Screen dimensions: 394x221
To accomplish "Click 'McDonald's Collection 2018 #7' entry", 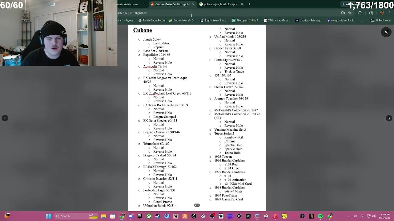I will (x=236, y=110).
